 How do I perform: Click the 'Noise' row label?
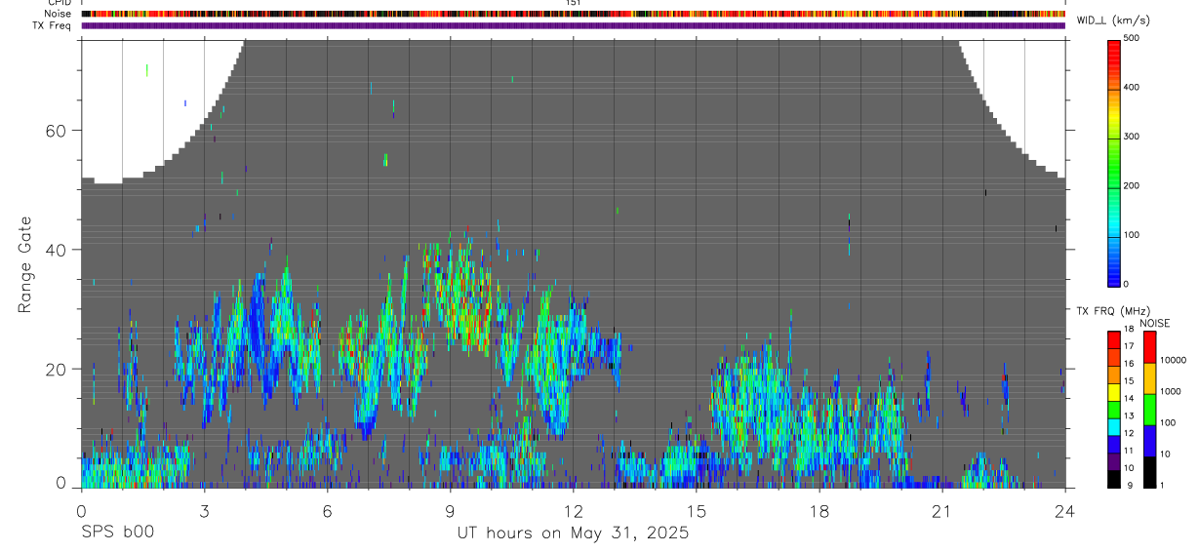[58, 14]
